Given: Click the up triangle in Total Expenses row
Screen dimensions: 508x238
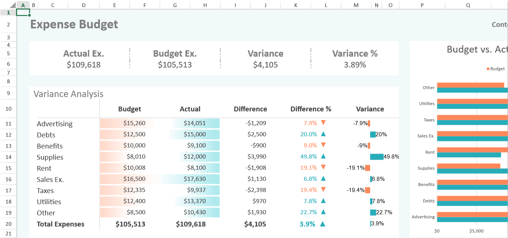Looking at the screenshot, I should coord(323,224).
